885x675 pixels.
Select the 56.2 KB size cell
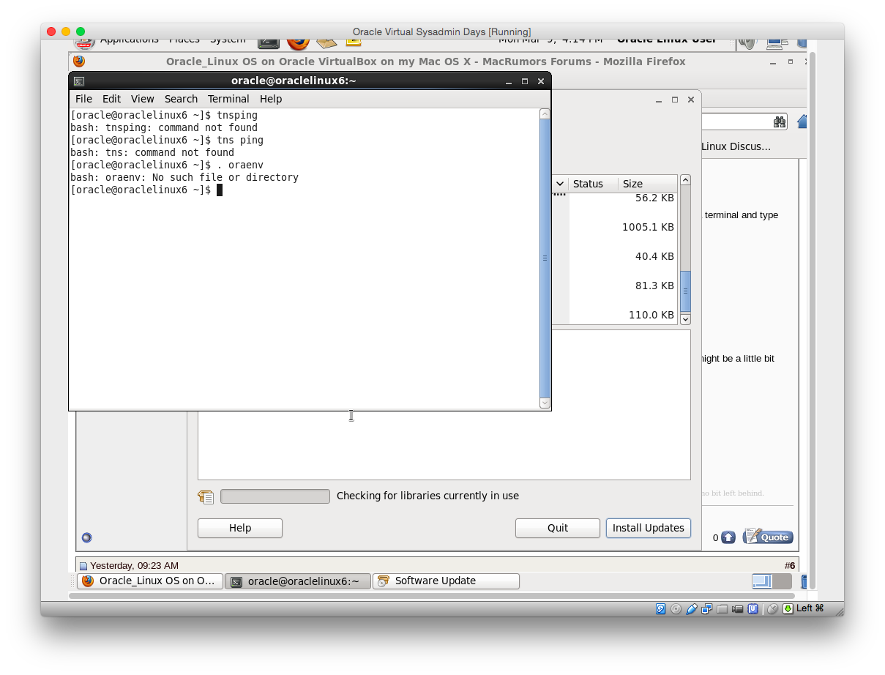pos(654,198)
